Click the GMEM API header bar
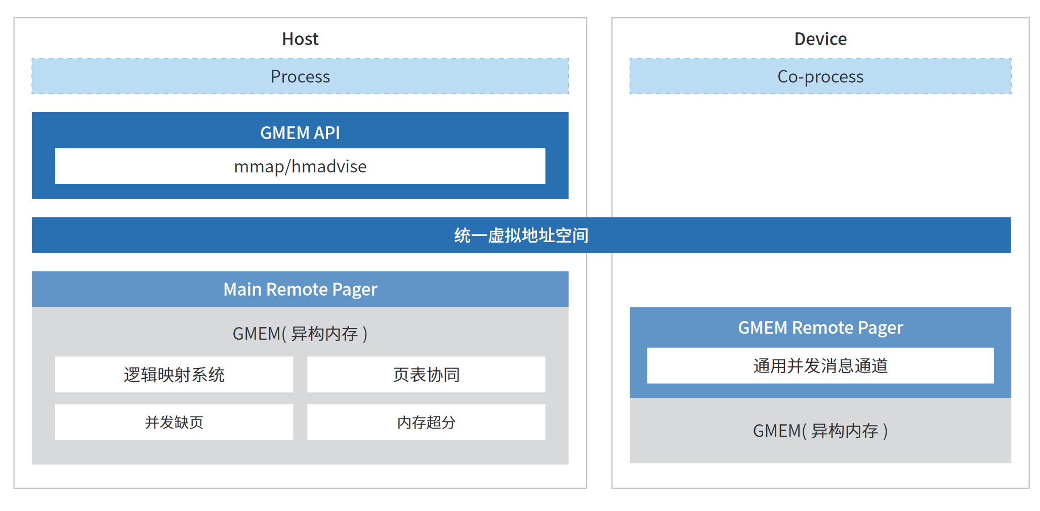The height and width of the screenshot is (511, 1040). pyautogui.click(x=301, y=132)
